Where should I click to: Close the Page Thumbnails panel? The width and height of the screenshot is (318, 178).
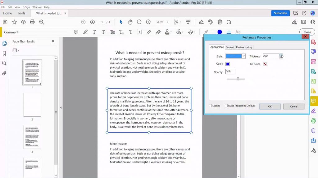click(53, 41)
